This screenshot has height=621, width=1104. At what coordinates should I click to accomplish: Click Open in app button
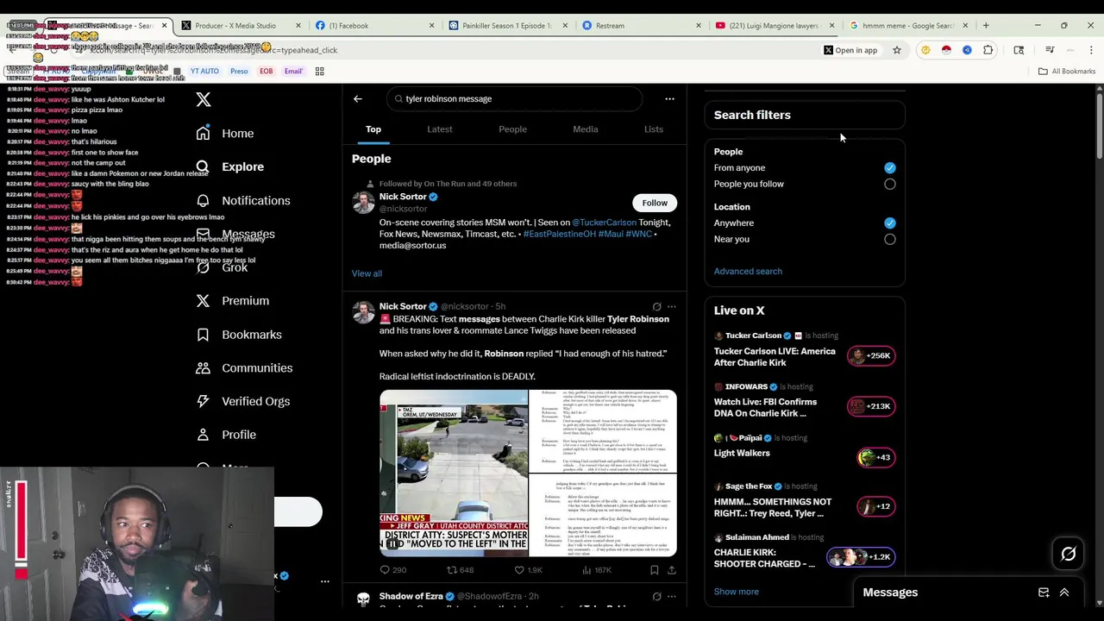point(850,50)
